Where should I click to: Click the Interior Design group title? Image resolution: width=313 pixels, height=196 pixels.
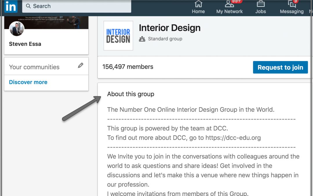coord(170,28)
